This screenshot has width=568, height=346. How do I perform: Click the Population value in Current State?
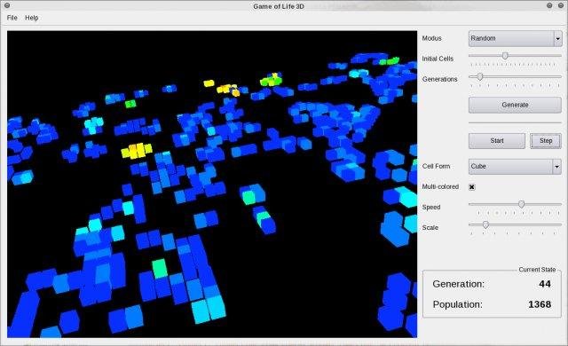540,304
